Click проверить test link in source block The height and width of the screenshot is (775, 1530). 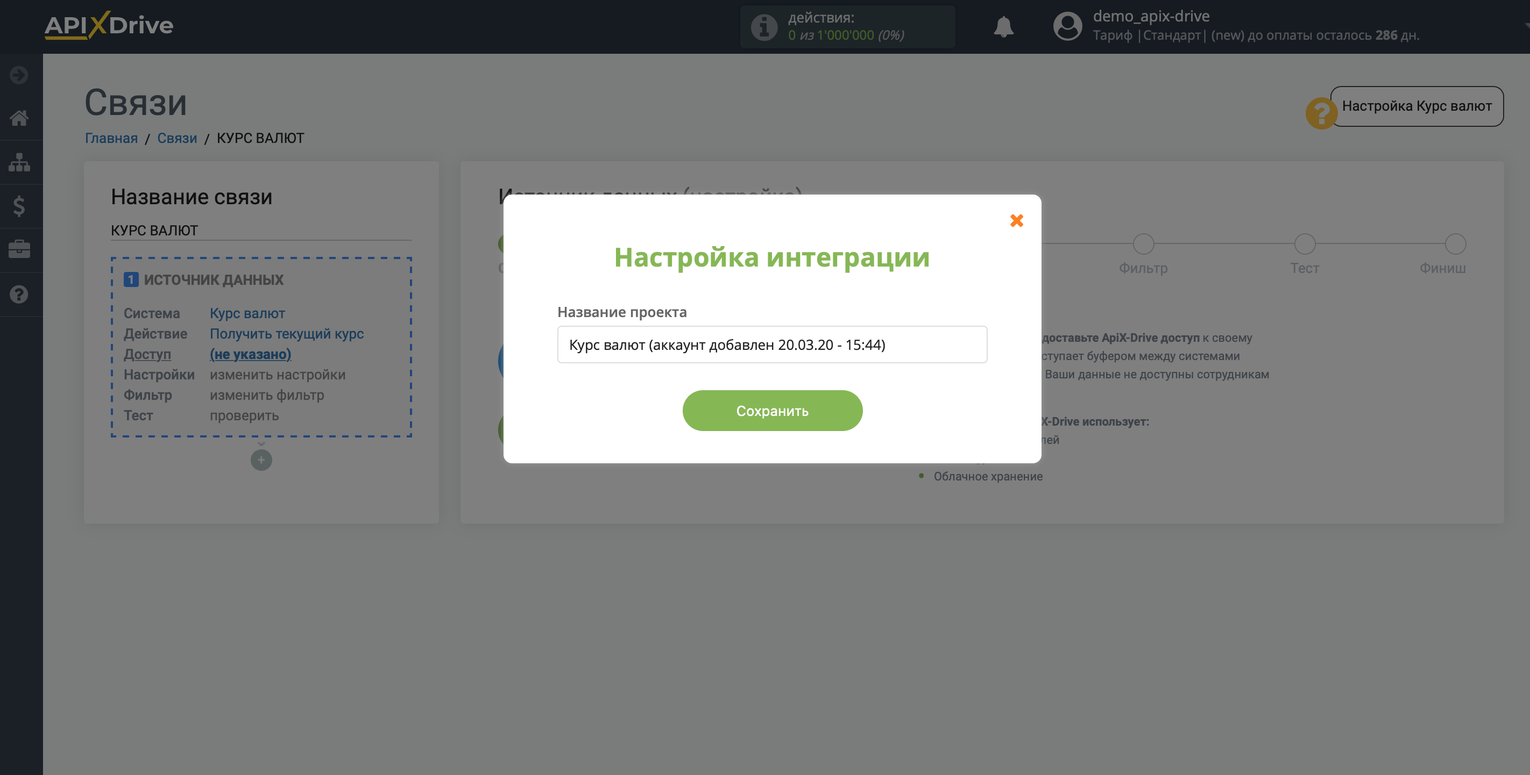[x=243, y=414]
